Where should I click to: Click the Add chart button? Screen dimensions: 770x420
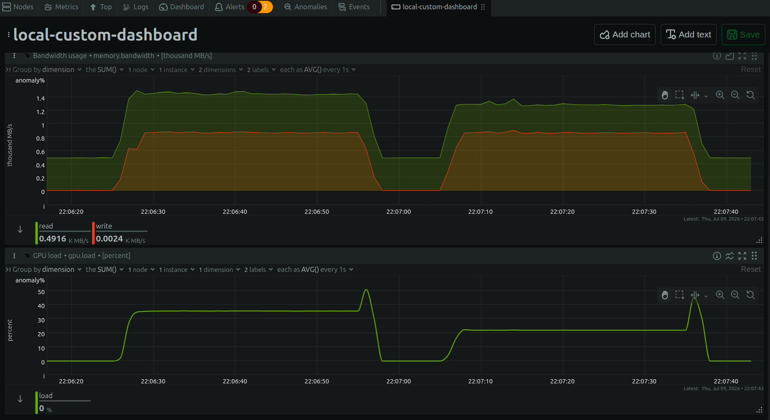(624, 35)
